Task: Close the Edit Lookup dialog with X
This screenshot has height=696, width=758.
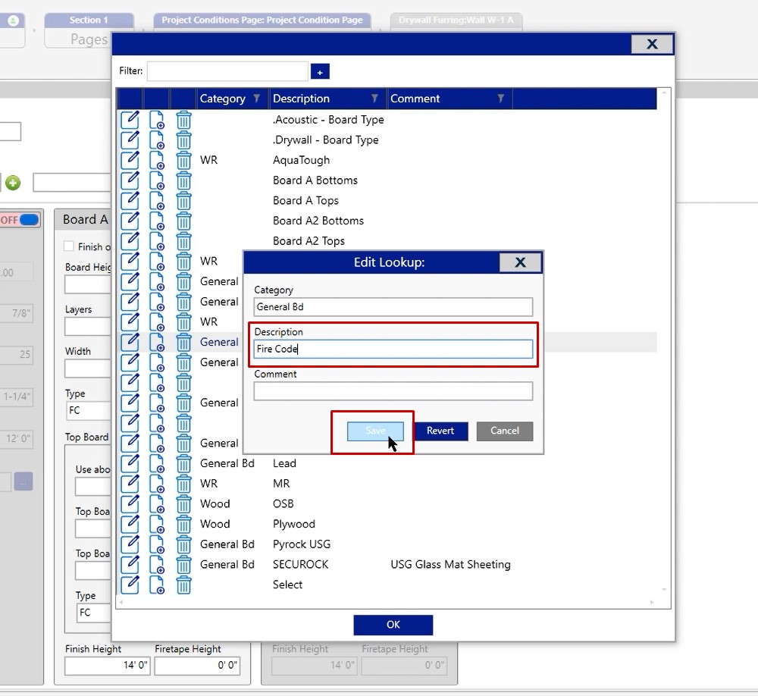Action: pyautogui.click(x=520, y=262)
